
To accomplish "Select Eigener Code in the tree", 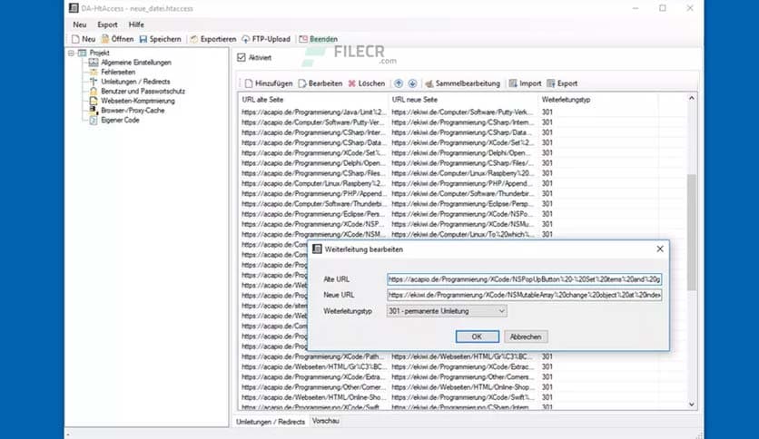I will (120, 121).
